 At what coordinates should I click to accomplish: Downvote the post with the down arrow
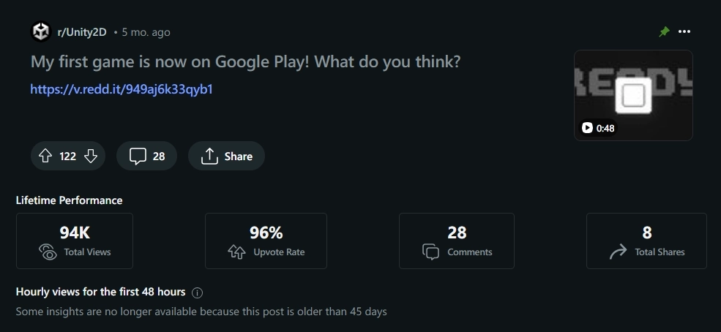click(91, 156)
